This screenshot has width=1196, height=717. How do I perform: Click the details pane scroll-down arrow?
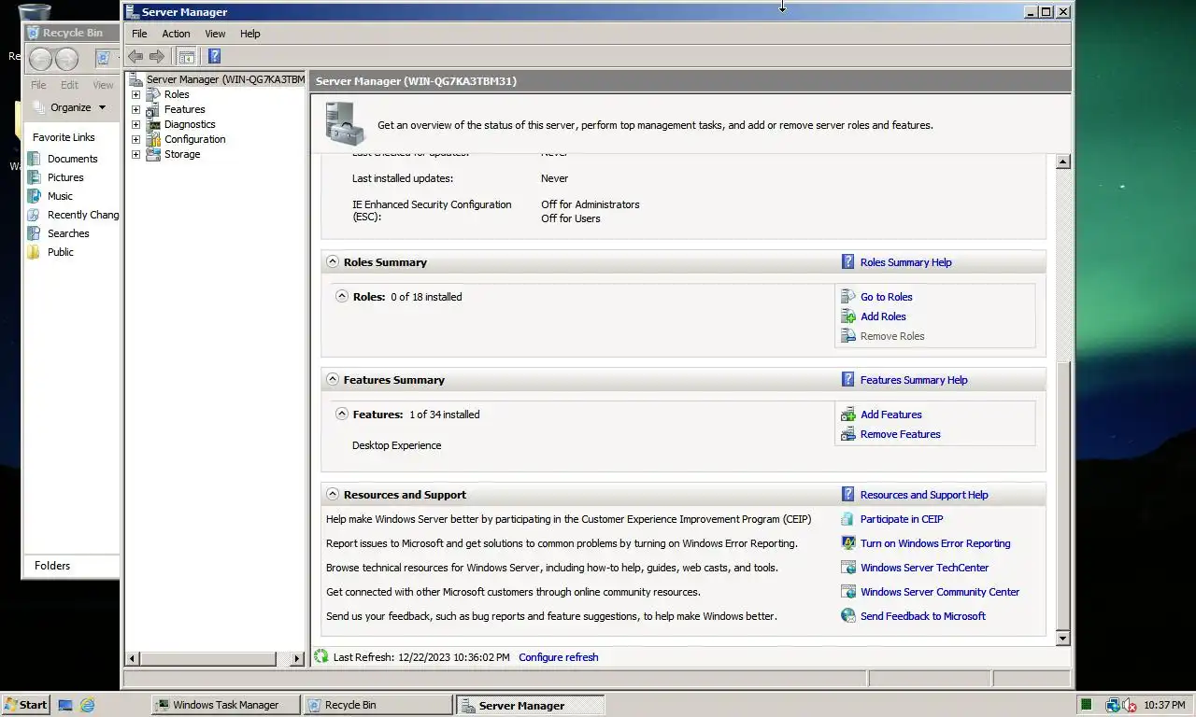[1062, 639]
